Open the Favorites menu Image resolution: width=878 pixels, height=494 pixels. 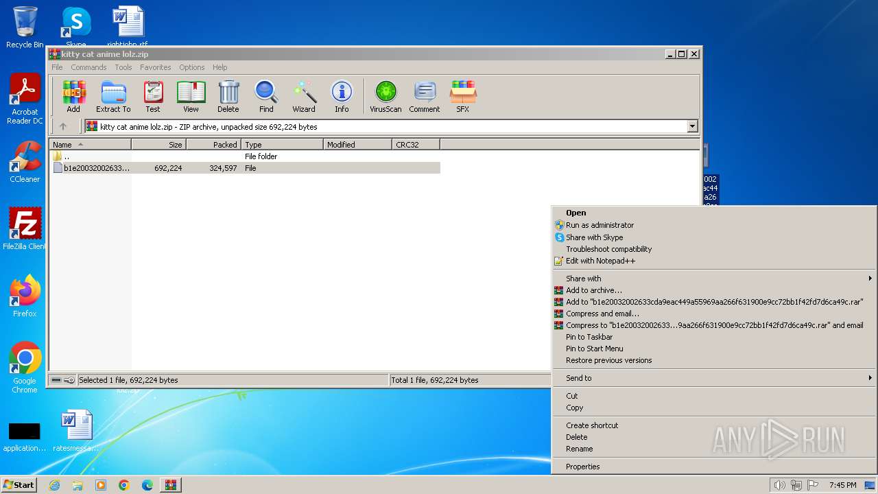[x=156, y=67]
